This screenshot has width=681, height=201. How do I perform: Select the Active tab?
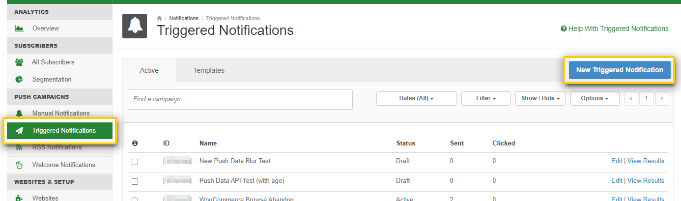click(x=149, y=70)
